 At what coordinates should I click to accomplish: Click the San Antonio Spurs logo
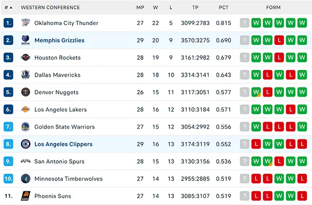[x=25, y=161]
